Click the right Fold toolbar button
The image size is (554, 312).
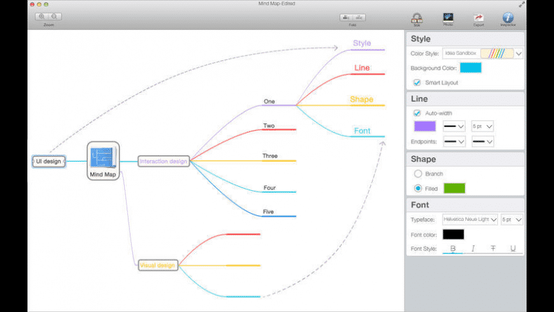pyautogui.click(x=359, y=17)
